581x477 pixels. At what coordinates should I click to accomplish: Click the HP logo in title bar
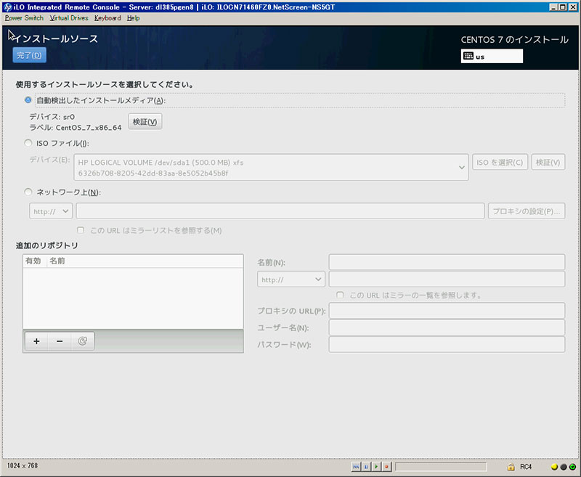(x=7, y=7)
